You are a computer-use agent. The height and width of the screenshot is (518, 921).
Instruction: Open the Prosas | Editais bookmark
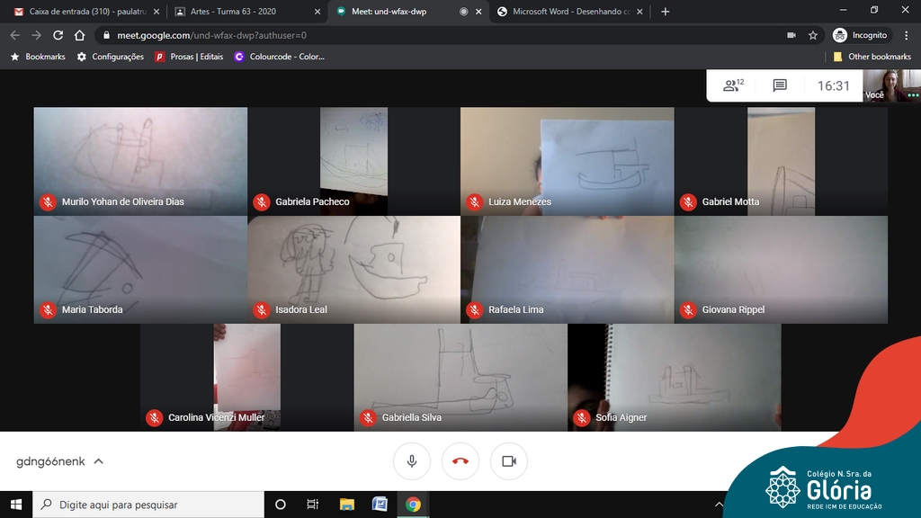189,57
